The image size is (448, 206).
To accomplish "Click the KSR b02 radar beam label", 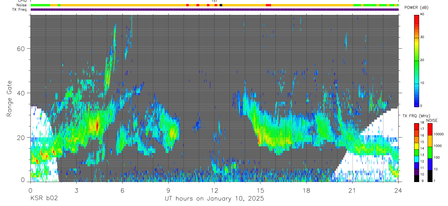I will [44, 199].
